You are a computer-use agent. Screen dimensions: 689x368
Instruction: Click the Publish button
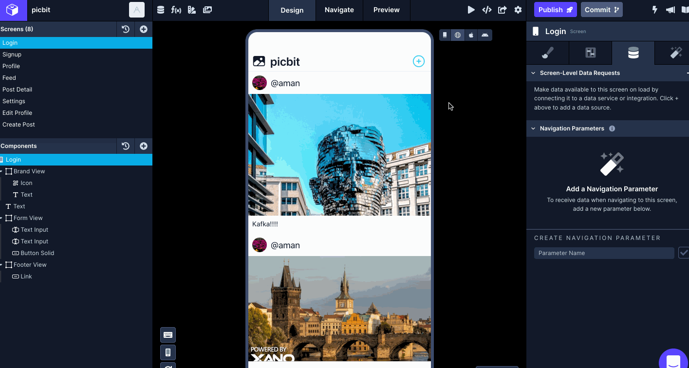click(555, 9)
